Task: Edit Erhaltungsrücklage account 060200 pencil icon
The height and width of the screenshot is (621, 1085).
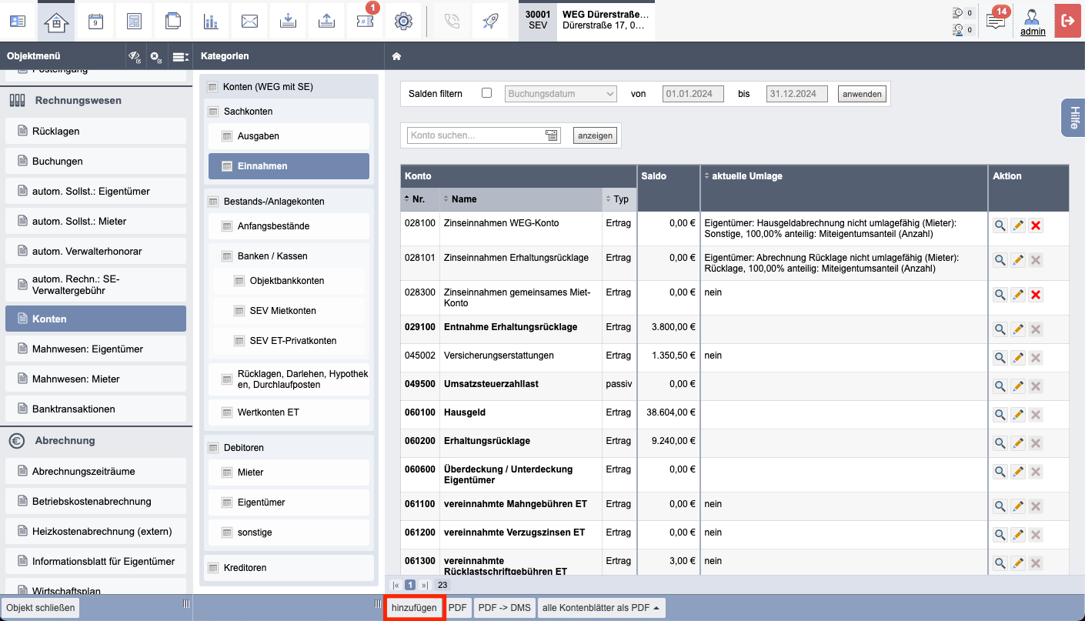Action: (x=1018, y=443)
